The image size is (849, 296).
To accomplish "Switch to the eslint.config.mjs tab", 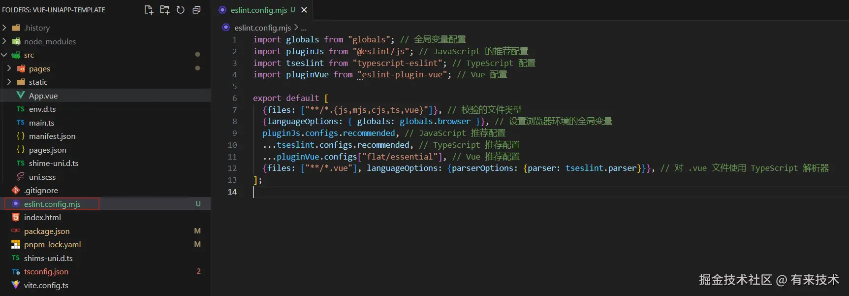I will tap(263, 10).
